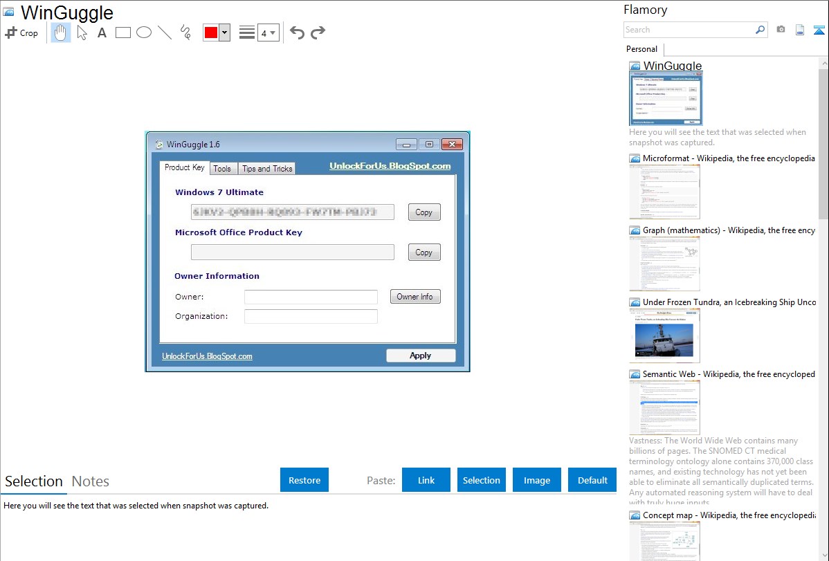Switch to the Selection tab
The image size is (829, 561).
tap(34, 481)
